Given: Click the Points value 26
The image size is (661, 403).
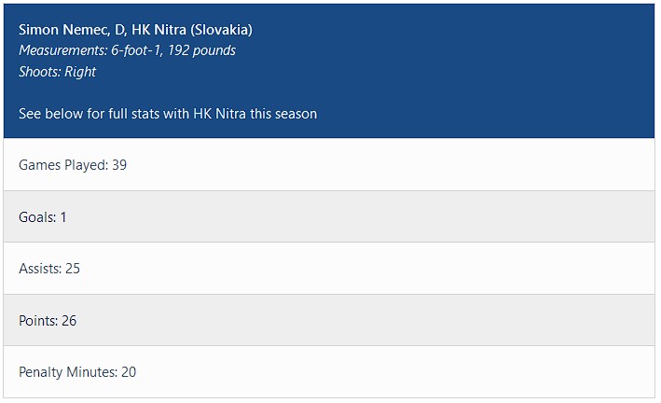Looking at the screenshot, I should click(x=69, y=321).
